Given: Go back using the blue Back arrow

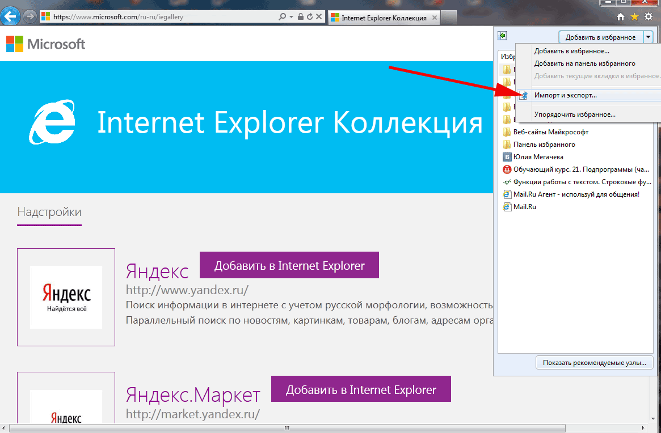Looking at the screenshot, I should (x=10, y=16).
